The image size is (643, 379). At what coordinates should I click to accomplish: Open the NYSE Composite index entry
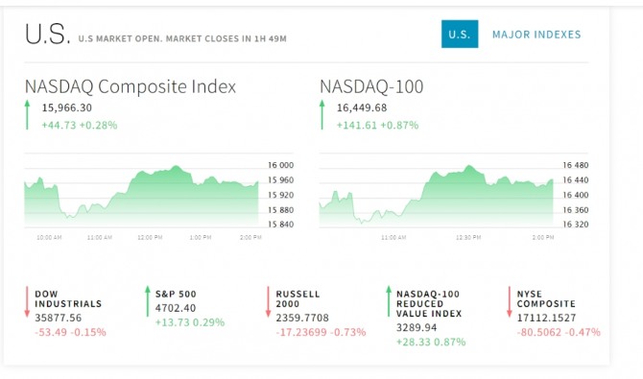pyautogui.click(x=546, y=299)
